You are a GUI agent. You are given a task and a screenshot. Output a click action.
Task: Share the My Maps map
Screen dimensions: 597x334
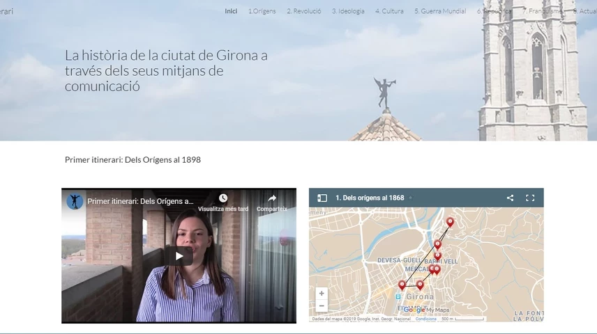[x=511, y=198]
